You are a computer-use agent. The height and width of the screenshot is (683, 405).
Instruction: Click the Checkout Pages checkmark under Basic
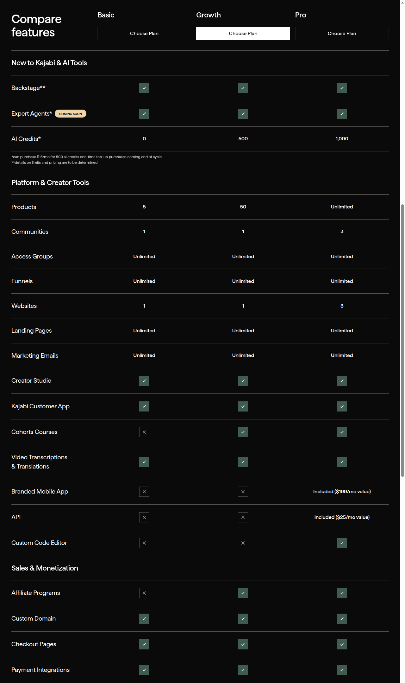(x=144, y=644)
